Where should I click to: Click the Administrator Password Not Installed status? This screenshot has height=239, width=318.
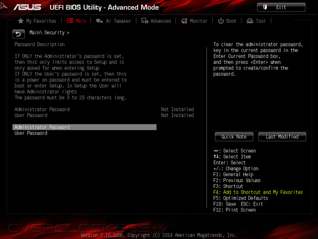tap(177, 110)
